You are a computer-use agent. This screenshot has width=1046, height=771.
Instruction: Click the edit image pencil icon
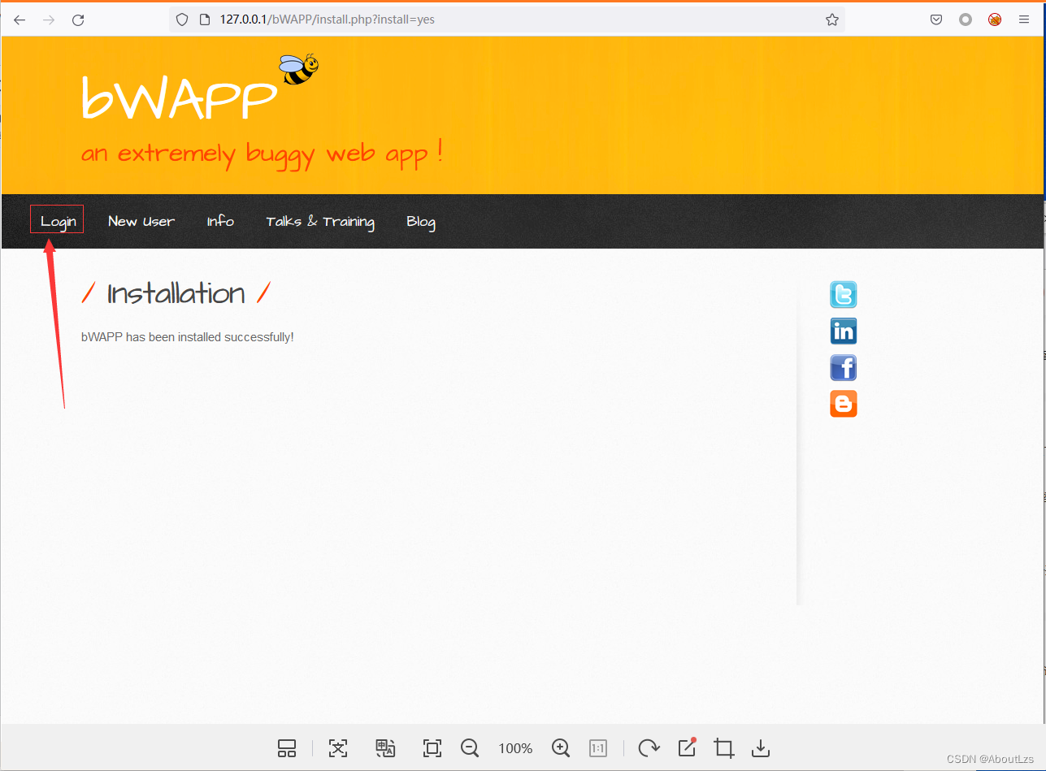click(687, 747)
